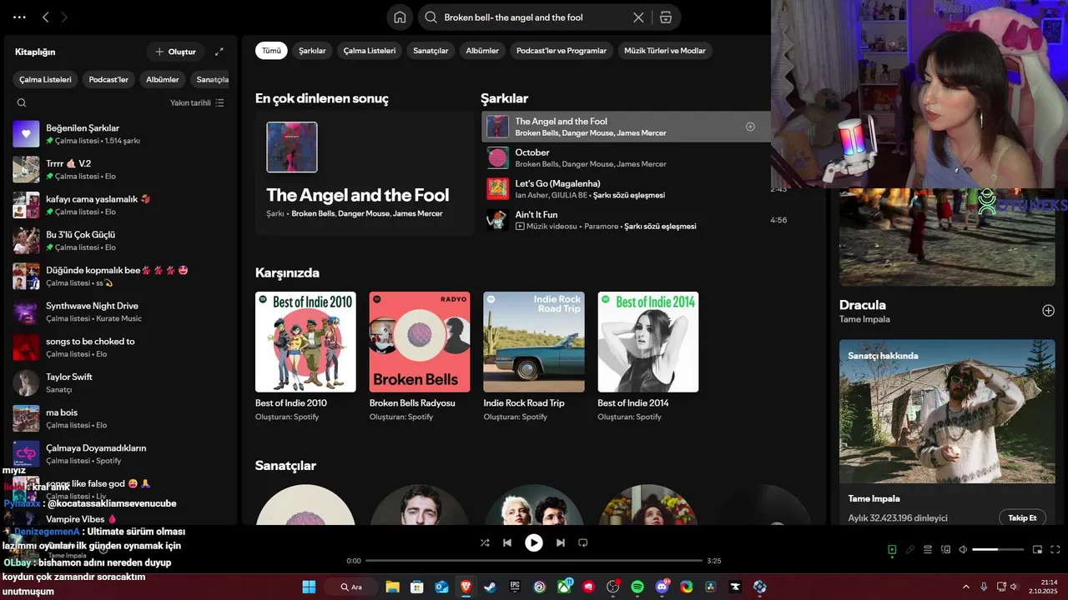Open Broken Bells Radyosu card
Screen dimensions: 1068x600
[420, 356]
